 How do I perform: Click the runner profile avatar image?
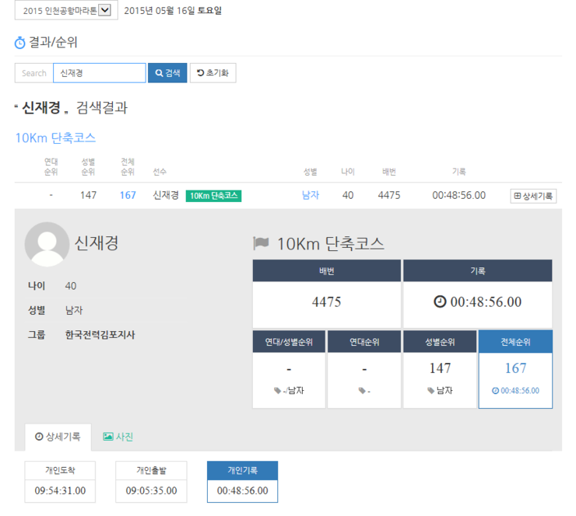pos(47,244)
